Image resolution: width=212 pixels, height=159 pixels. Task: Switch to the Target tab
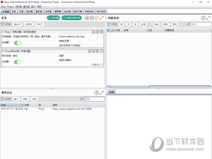click(x=14, y=11)
